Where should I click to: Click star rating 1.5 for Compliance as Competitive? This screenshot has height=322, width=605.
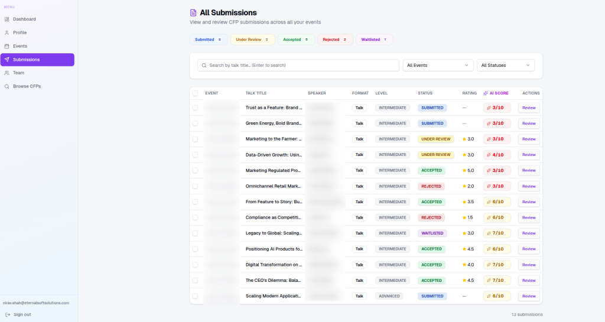pos(468,218)
